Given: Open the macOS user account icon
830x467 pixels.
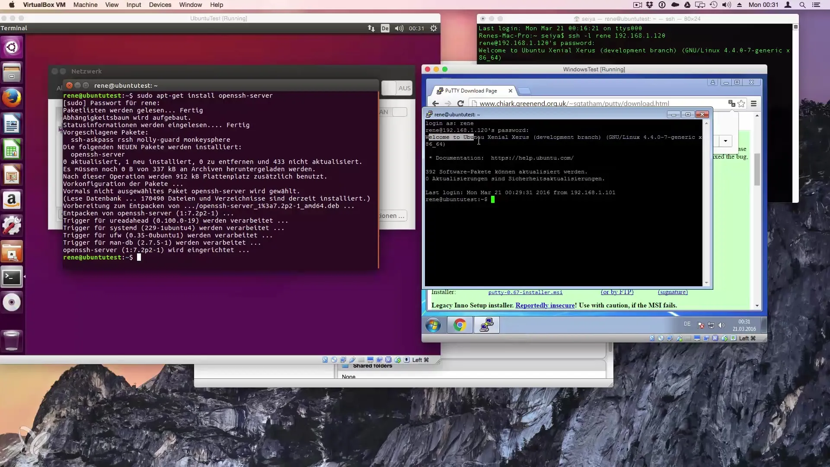Looking at the screenshot, I should tap(788, 5).
